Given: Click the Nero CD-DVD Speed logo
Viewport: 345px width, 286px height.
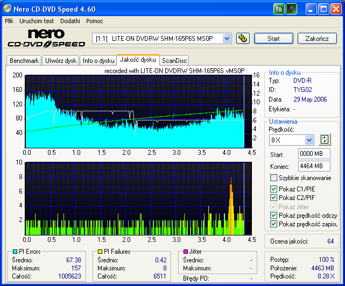Looking at the screenshot, I should click(x=46, y=39).
